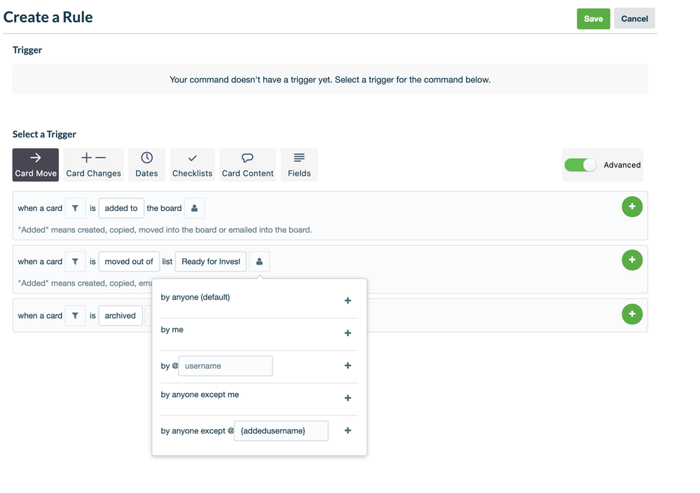
Task: Add 'by @ username' option plus
Action: tap(348, 366)
